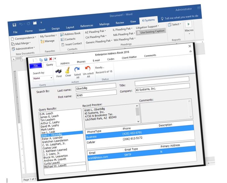The height and width of the screenshot is (183, 227).
Task: Open the Address Book from KI Systems ribbon
Action: 70,34
